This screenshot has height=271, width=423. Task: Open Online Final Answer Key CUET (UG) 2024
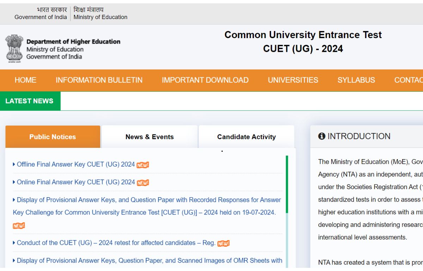pyautogui.click(x=76, y=182)
